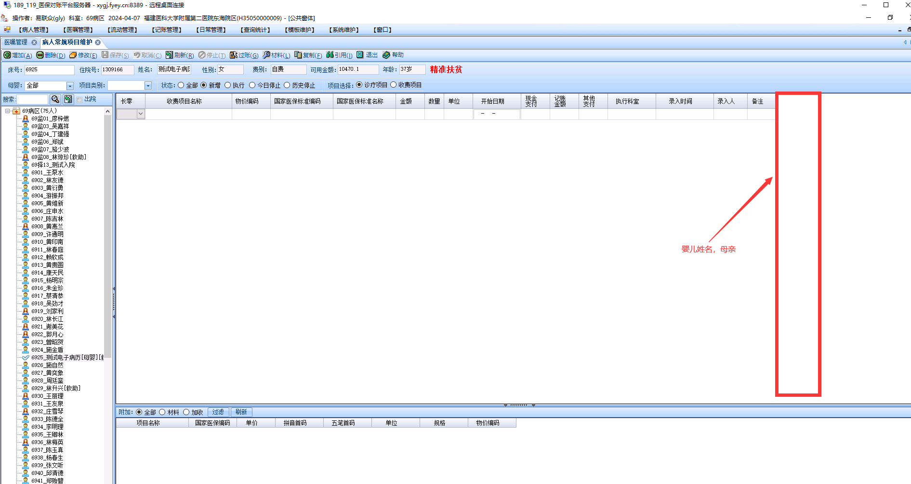The image size is (911, 484).
Task: Tick the 出院 checkbox
Action: pyautogui.click(x=79, y=100)
